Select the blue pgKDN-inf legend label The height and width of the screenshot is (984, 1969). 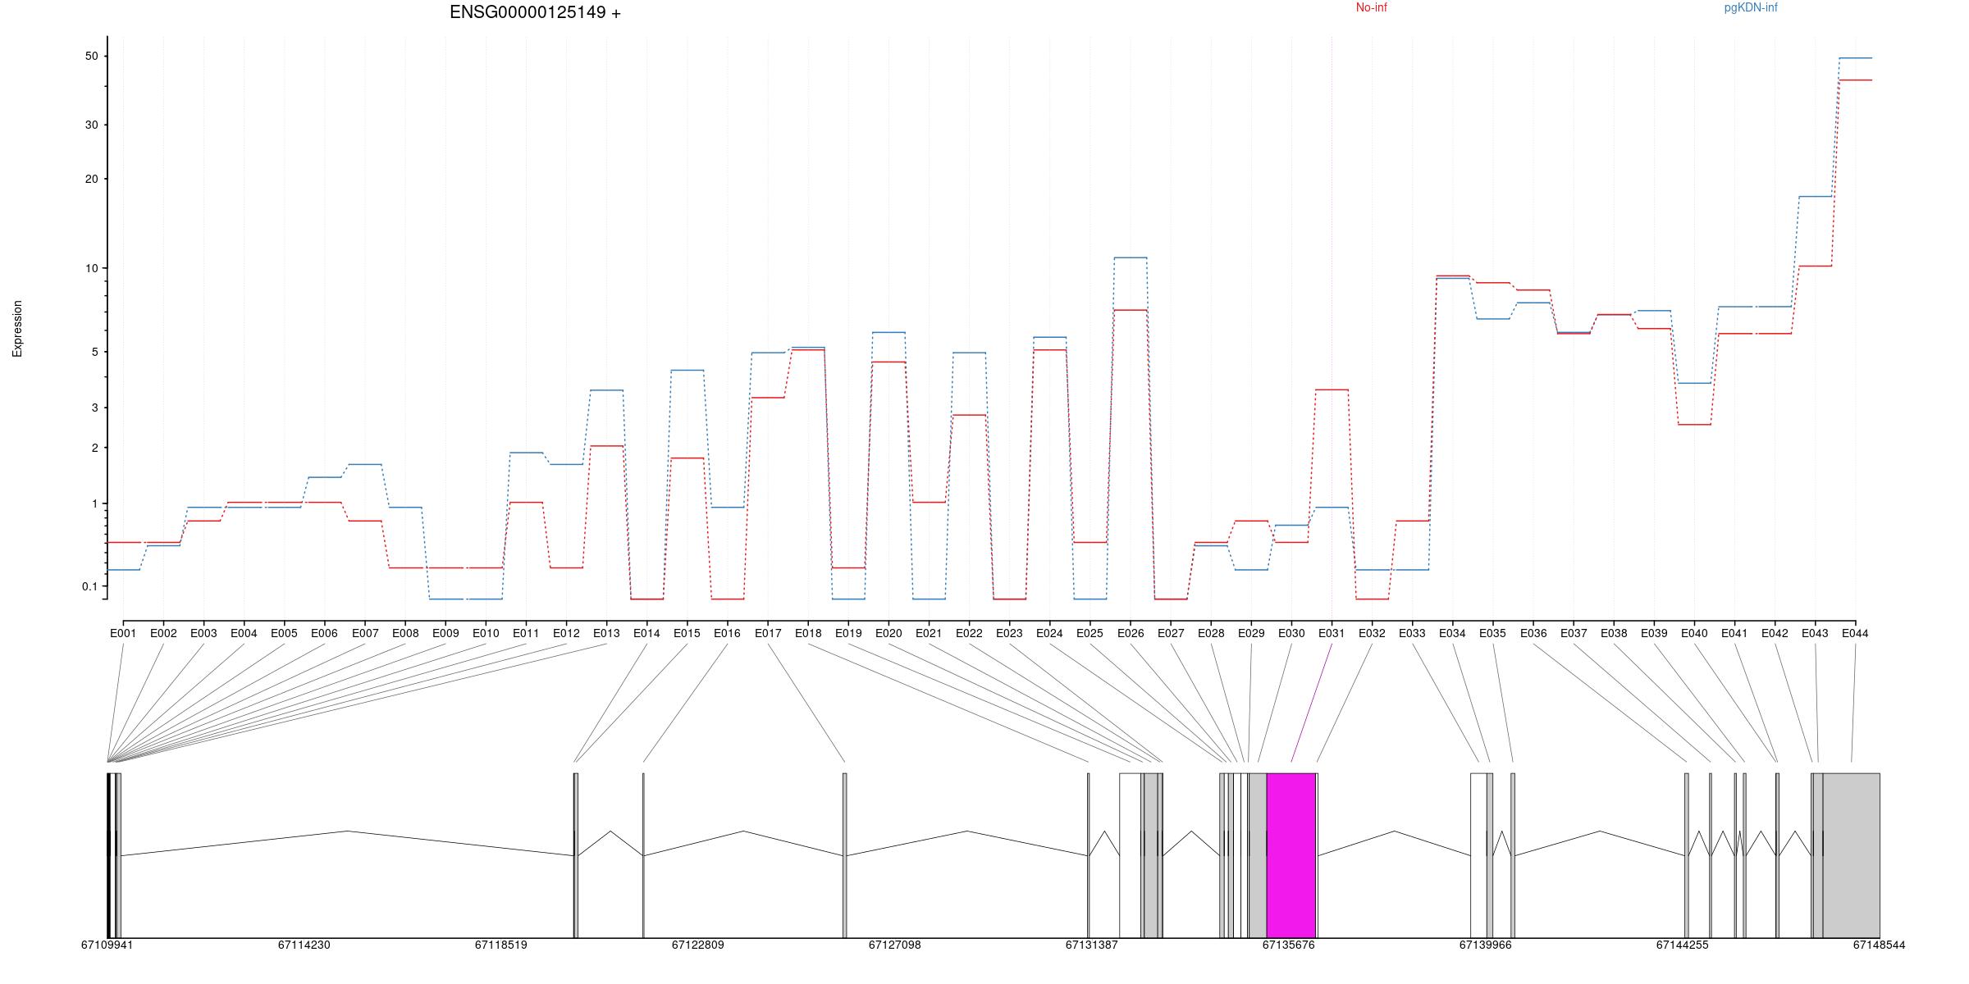pos(1751,7)
